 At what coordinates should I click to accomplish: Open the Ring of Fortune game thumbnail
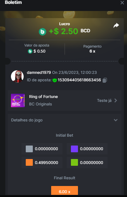[x=18, y=100]
